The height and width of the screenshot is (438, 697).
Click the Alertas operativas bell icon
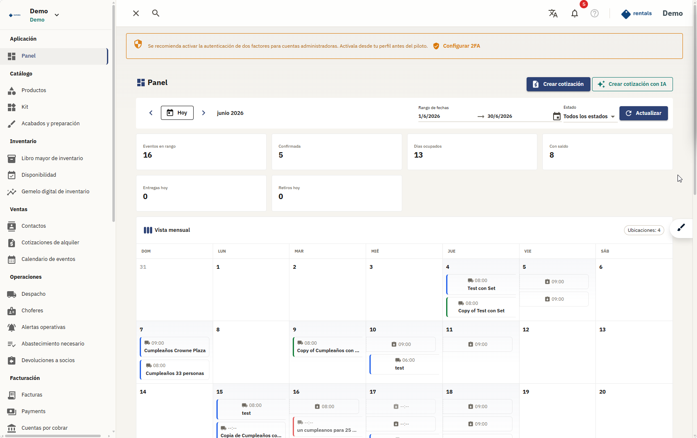[12, 327]
